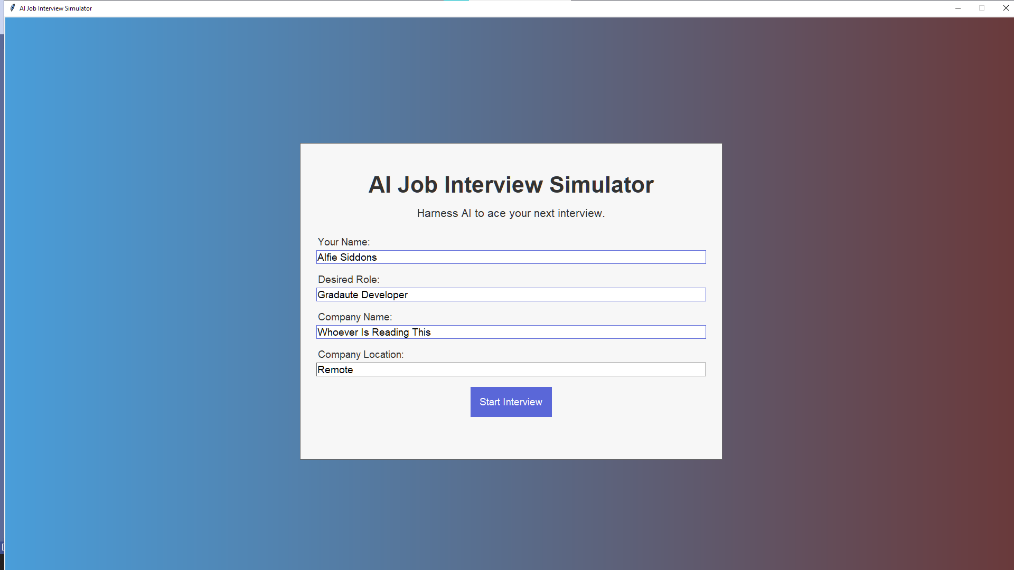The width and height of the screenshot is (1014, 570).
Task: Click the Start Interview button
Action: point(510,402)
